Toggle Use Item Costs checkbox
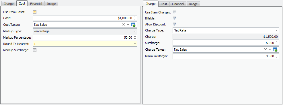 (35, 12)
